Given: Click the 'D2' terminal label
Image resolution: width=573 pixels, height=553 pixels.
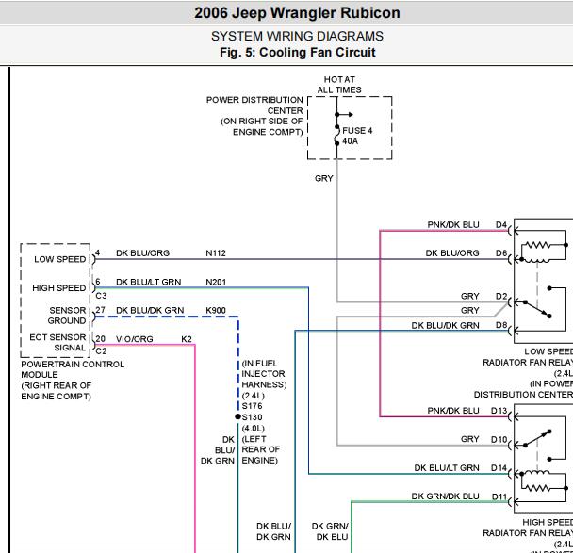Looking at the screenshot, I should coord(501,296).
